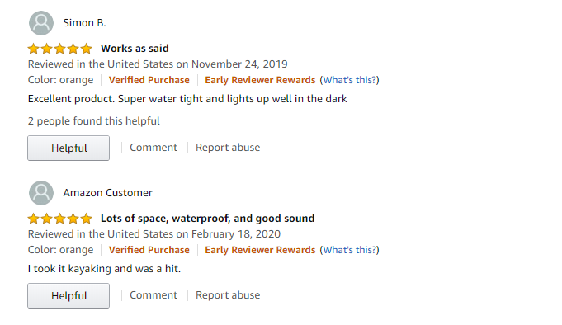Click the five-star rating on the kayaking review
The width and height of the screenshot is (562, 325).
(x=60, y=219)
